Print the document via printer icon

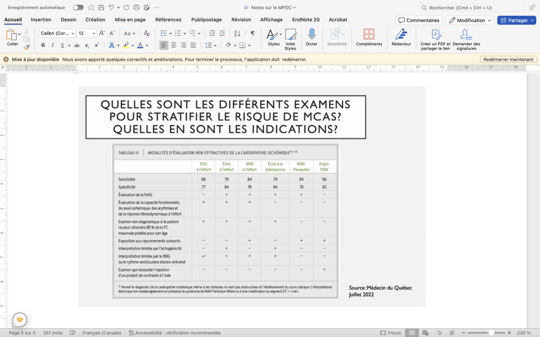pos(136,8)
